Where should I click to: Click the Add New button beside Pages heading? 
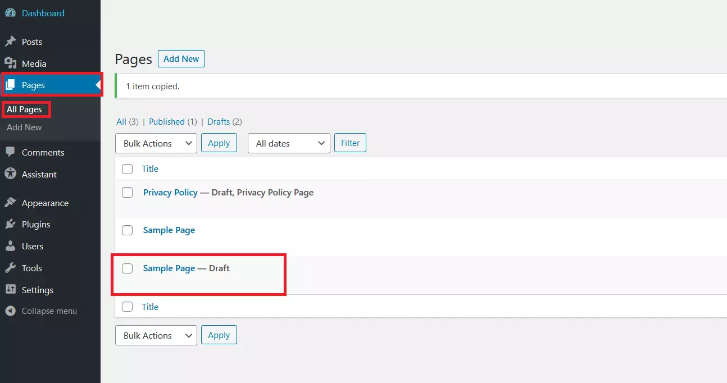point(181,58)
